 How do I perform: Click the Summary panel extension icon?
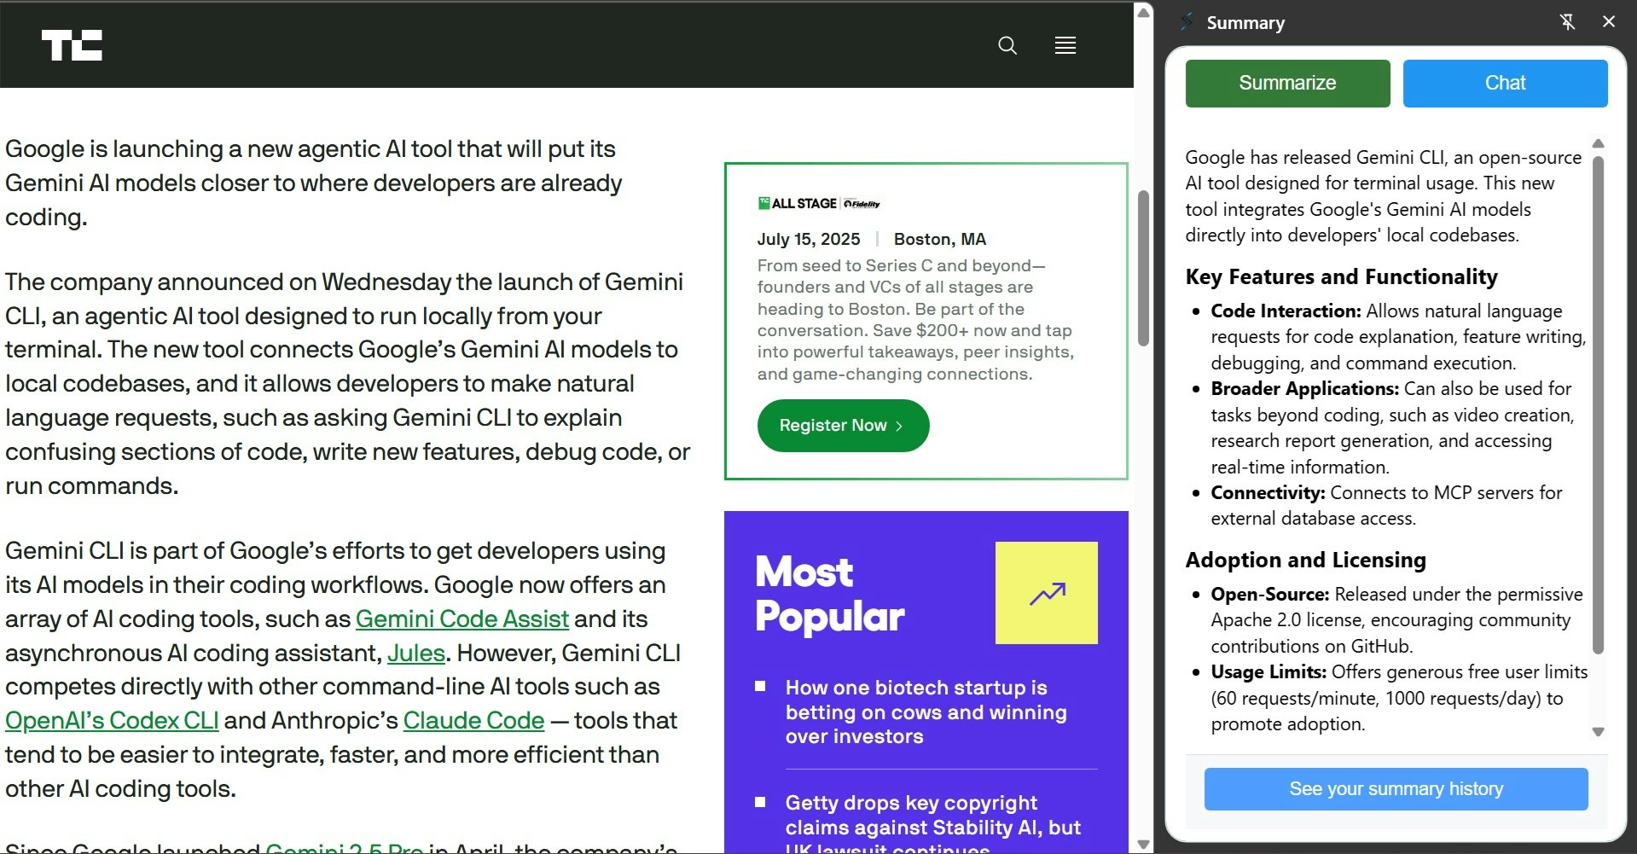tap(1187, 21)
